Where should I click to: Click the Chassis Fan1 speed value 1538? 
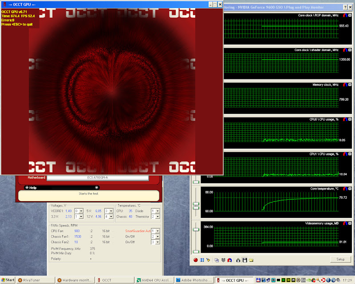(78, 237)
